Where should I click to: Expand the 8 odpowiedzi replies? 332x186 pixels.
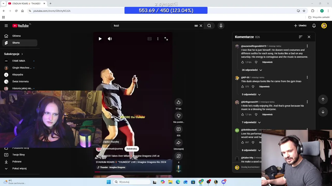tap(251, 150)
